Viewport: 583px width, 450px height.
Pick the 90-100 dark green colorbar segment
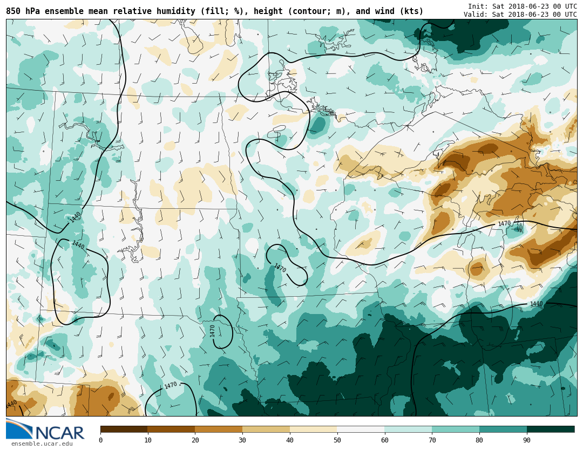(x=551, y=429)
